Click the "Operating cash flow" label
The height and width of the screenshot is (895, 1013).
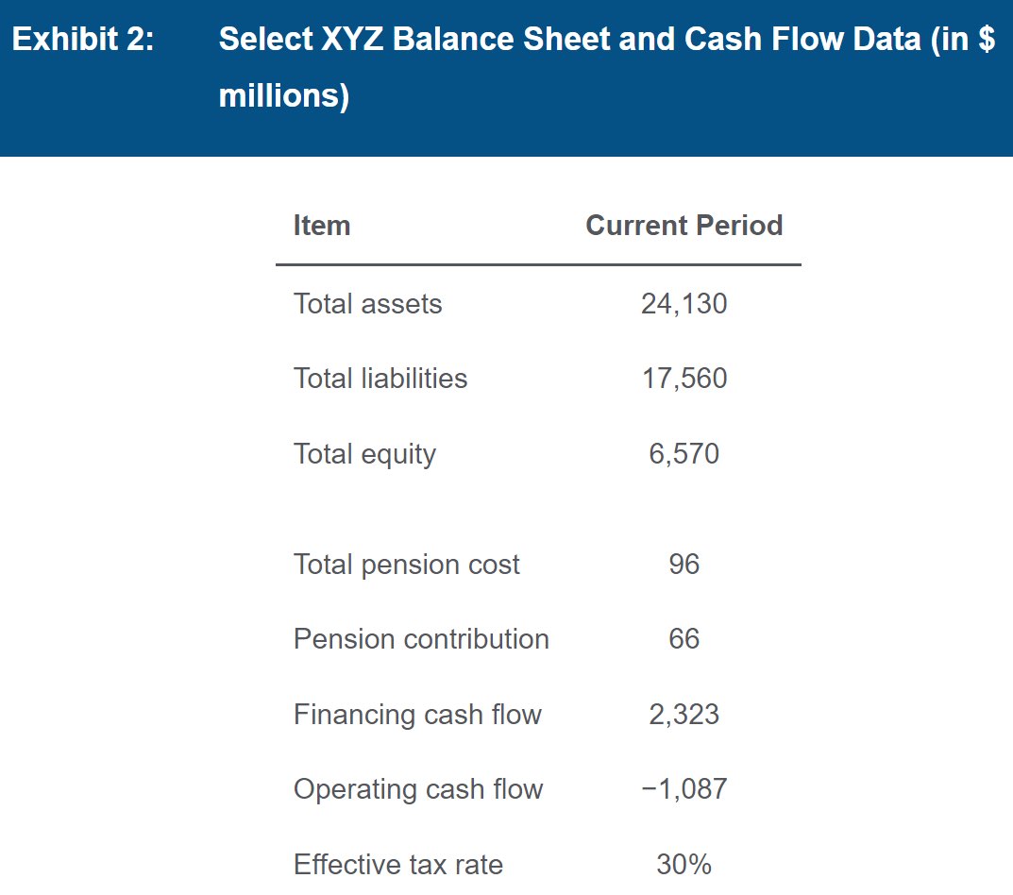coord(418,789)
